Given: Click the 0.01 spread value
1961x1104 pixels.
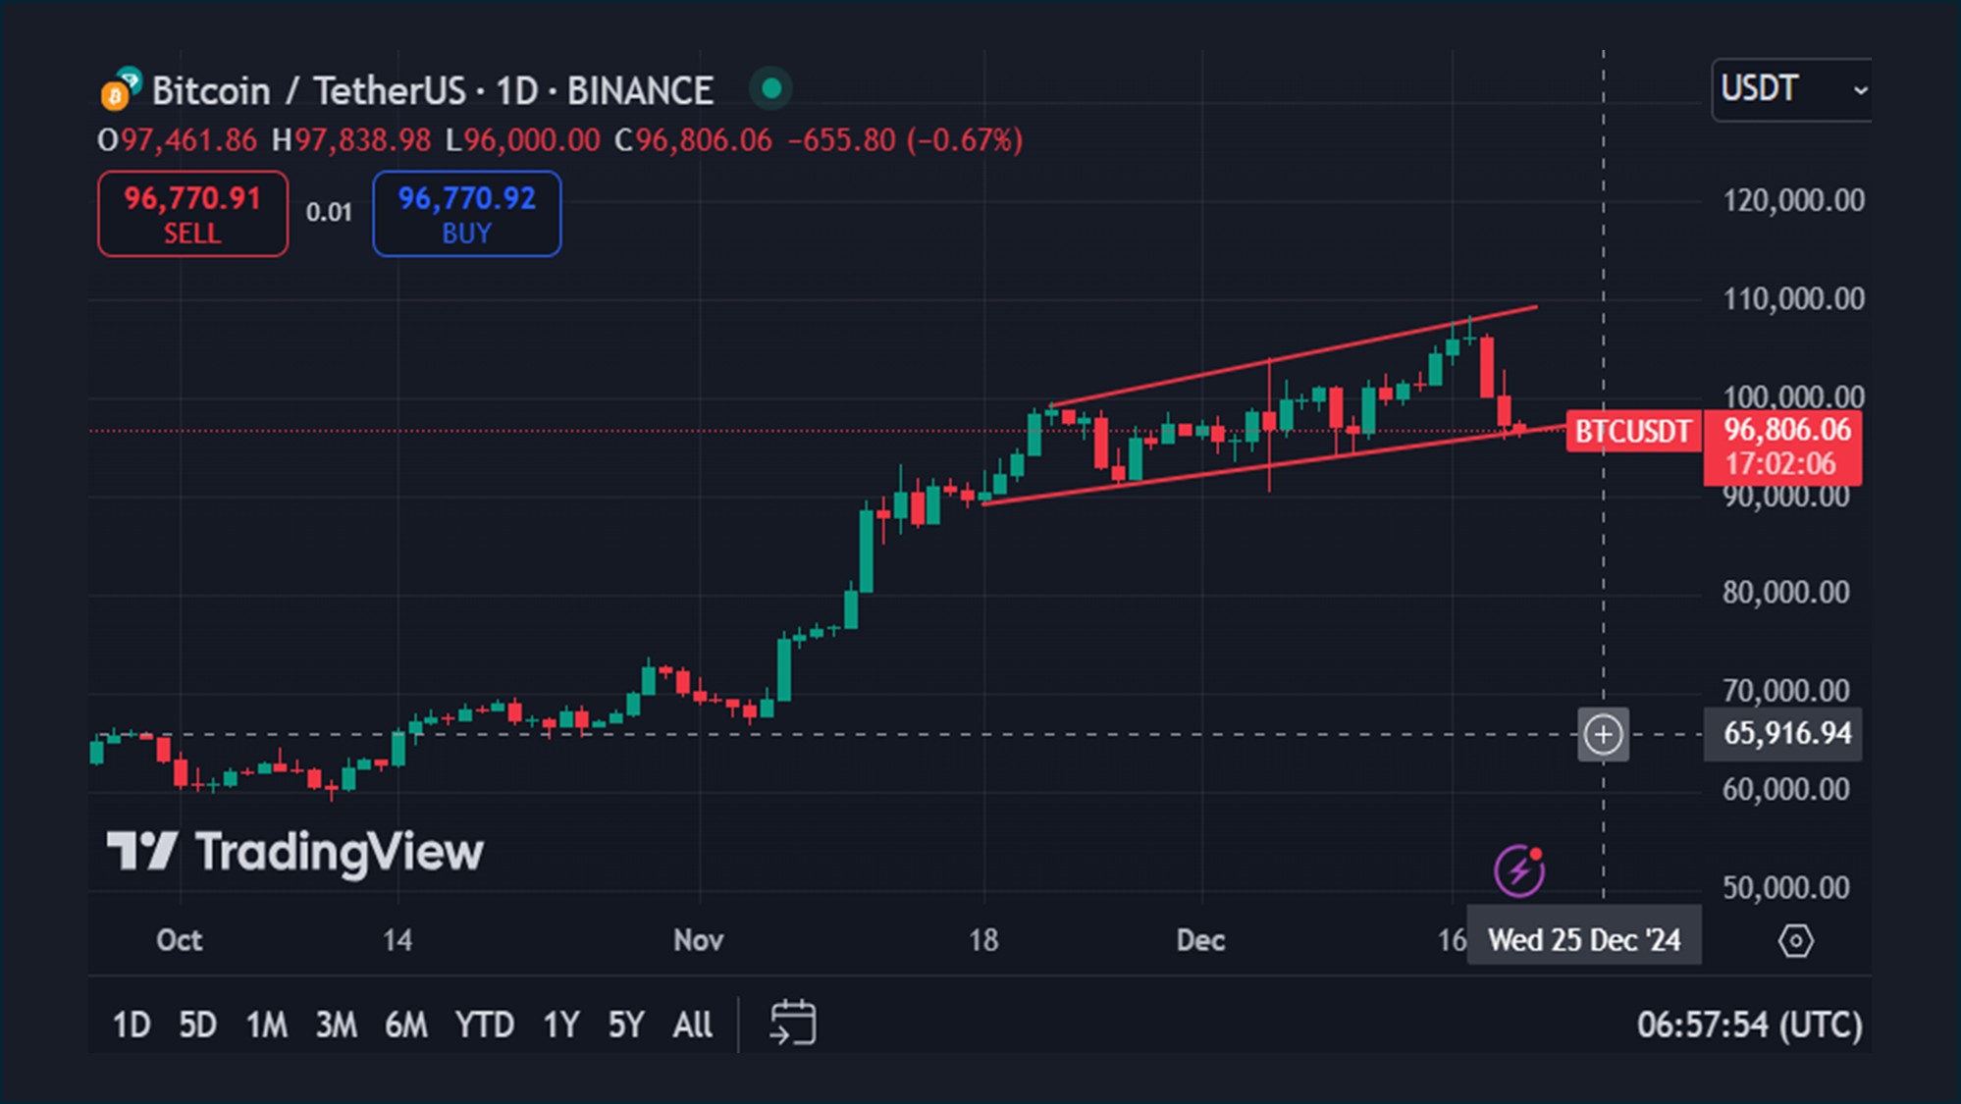Looking at the screenshot, I should [x=329, y=212].
